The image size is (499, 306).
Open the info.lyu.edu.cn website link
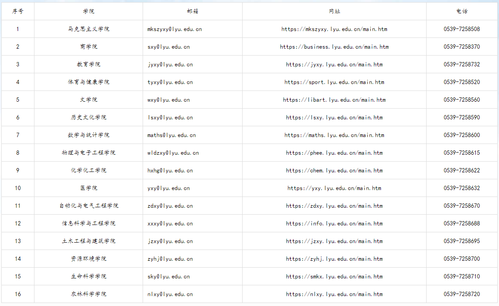[x=334, y=224]
